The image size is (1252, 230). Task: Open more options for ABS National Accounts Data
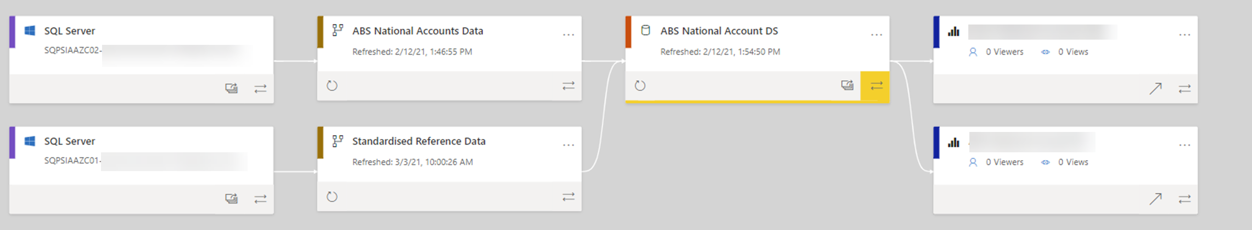[568, 35]
